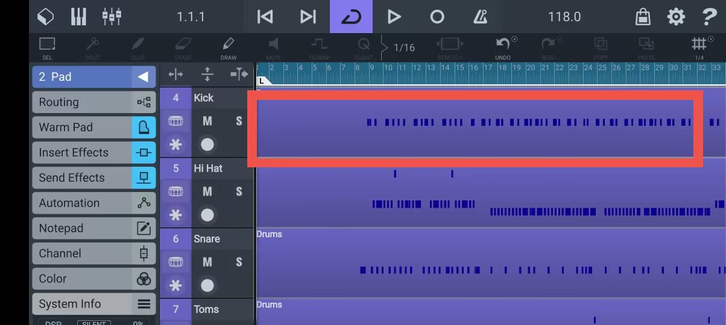This screenshot has width=726, height=325.
Task: Mute the Kick track
Action: click(207, 121)
